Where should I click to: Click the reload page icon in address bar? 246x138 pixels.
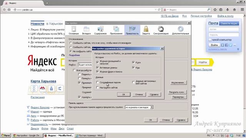[x=159, y=10]
